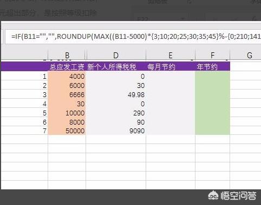Screen dimensions: 261x205
Task: Click row index 5 cell
Action: pyautogui.click(x=24, y=113)
